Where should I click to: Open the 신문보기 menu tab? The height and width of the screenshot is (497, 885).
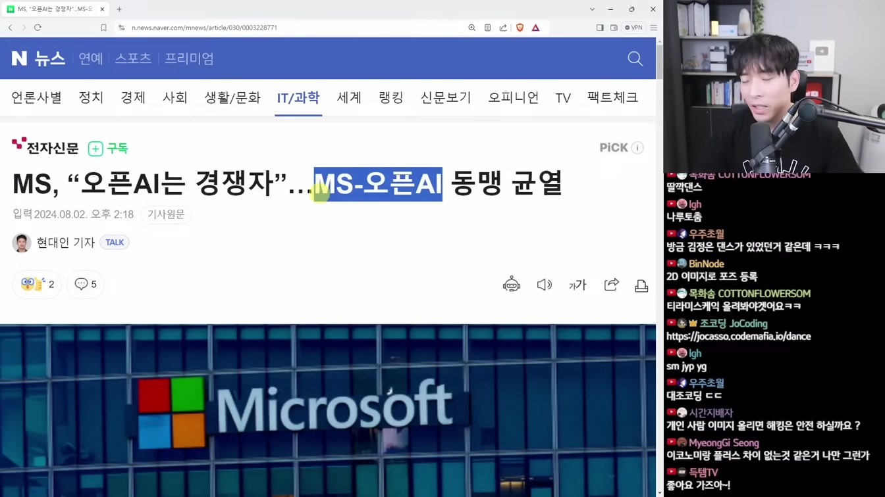coord(446,97)
